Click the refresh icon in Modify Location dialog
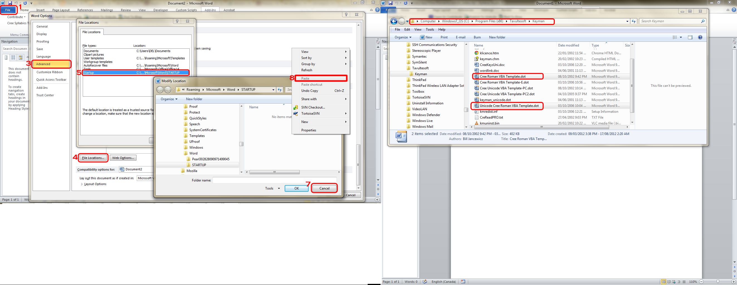This screenshot has width=737, height=285. (280, 90)
